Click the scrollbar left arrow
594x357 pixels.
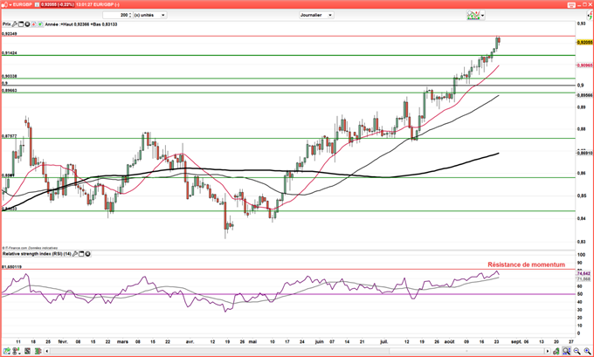[47, 351]
